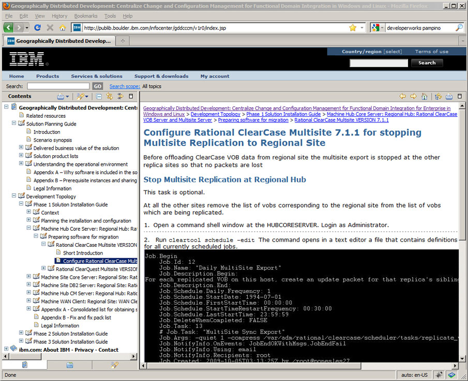Expand Rational ClearQuest Multisite VERSION node
The height and width of the screenshot is (381, 468).
(x=43, y=269)
